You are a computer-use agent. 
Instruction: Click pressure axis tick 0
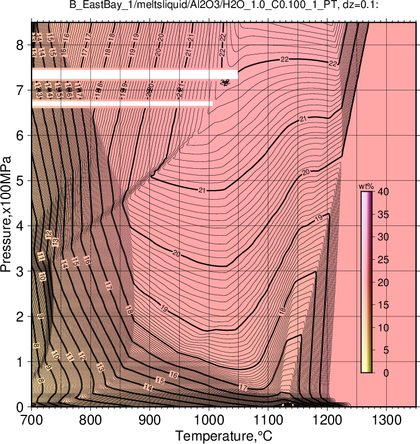click(x=20, y=407)
